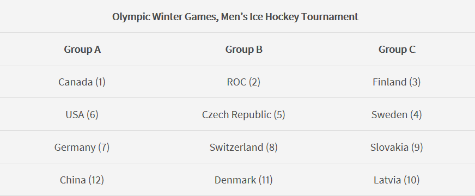The height and width of the screenshot is (196, 475).
Task: Click the Finland (3) cell
Action: tap(397, 82)
